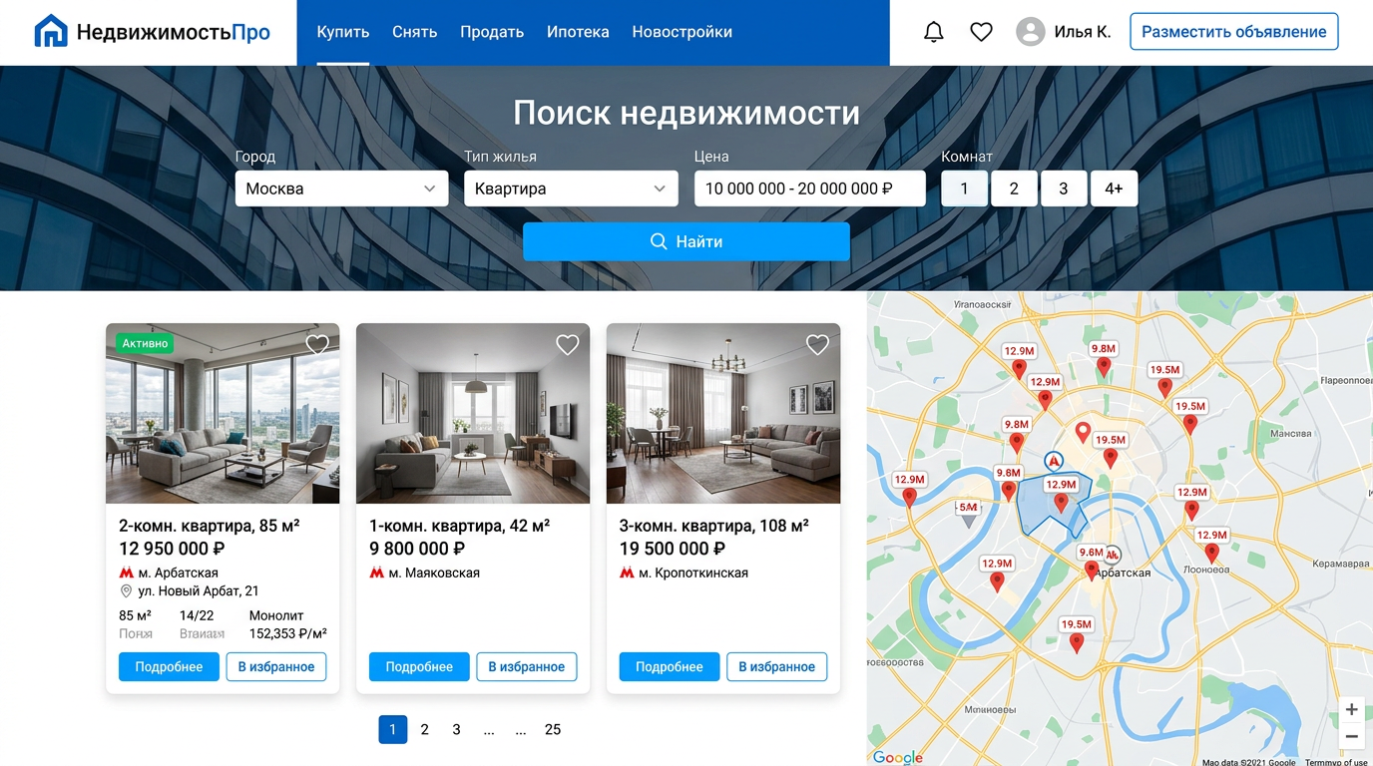Click the metro icon beside м. Маяковская
Viewport: 1373px width, 766px height.
[376, 574]
